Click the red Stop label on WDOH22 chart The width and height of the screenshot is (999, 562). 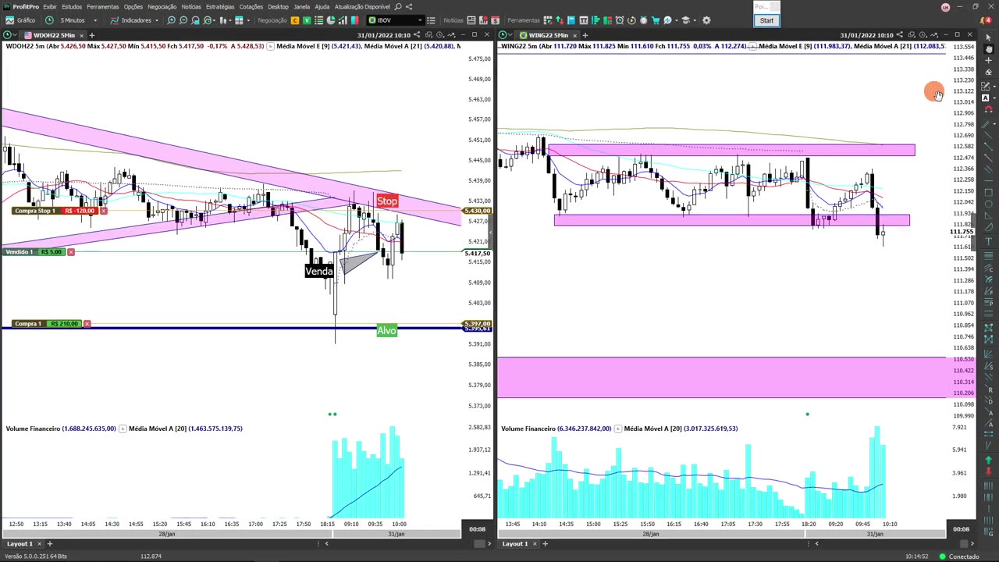coord(387,201)
